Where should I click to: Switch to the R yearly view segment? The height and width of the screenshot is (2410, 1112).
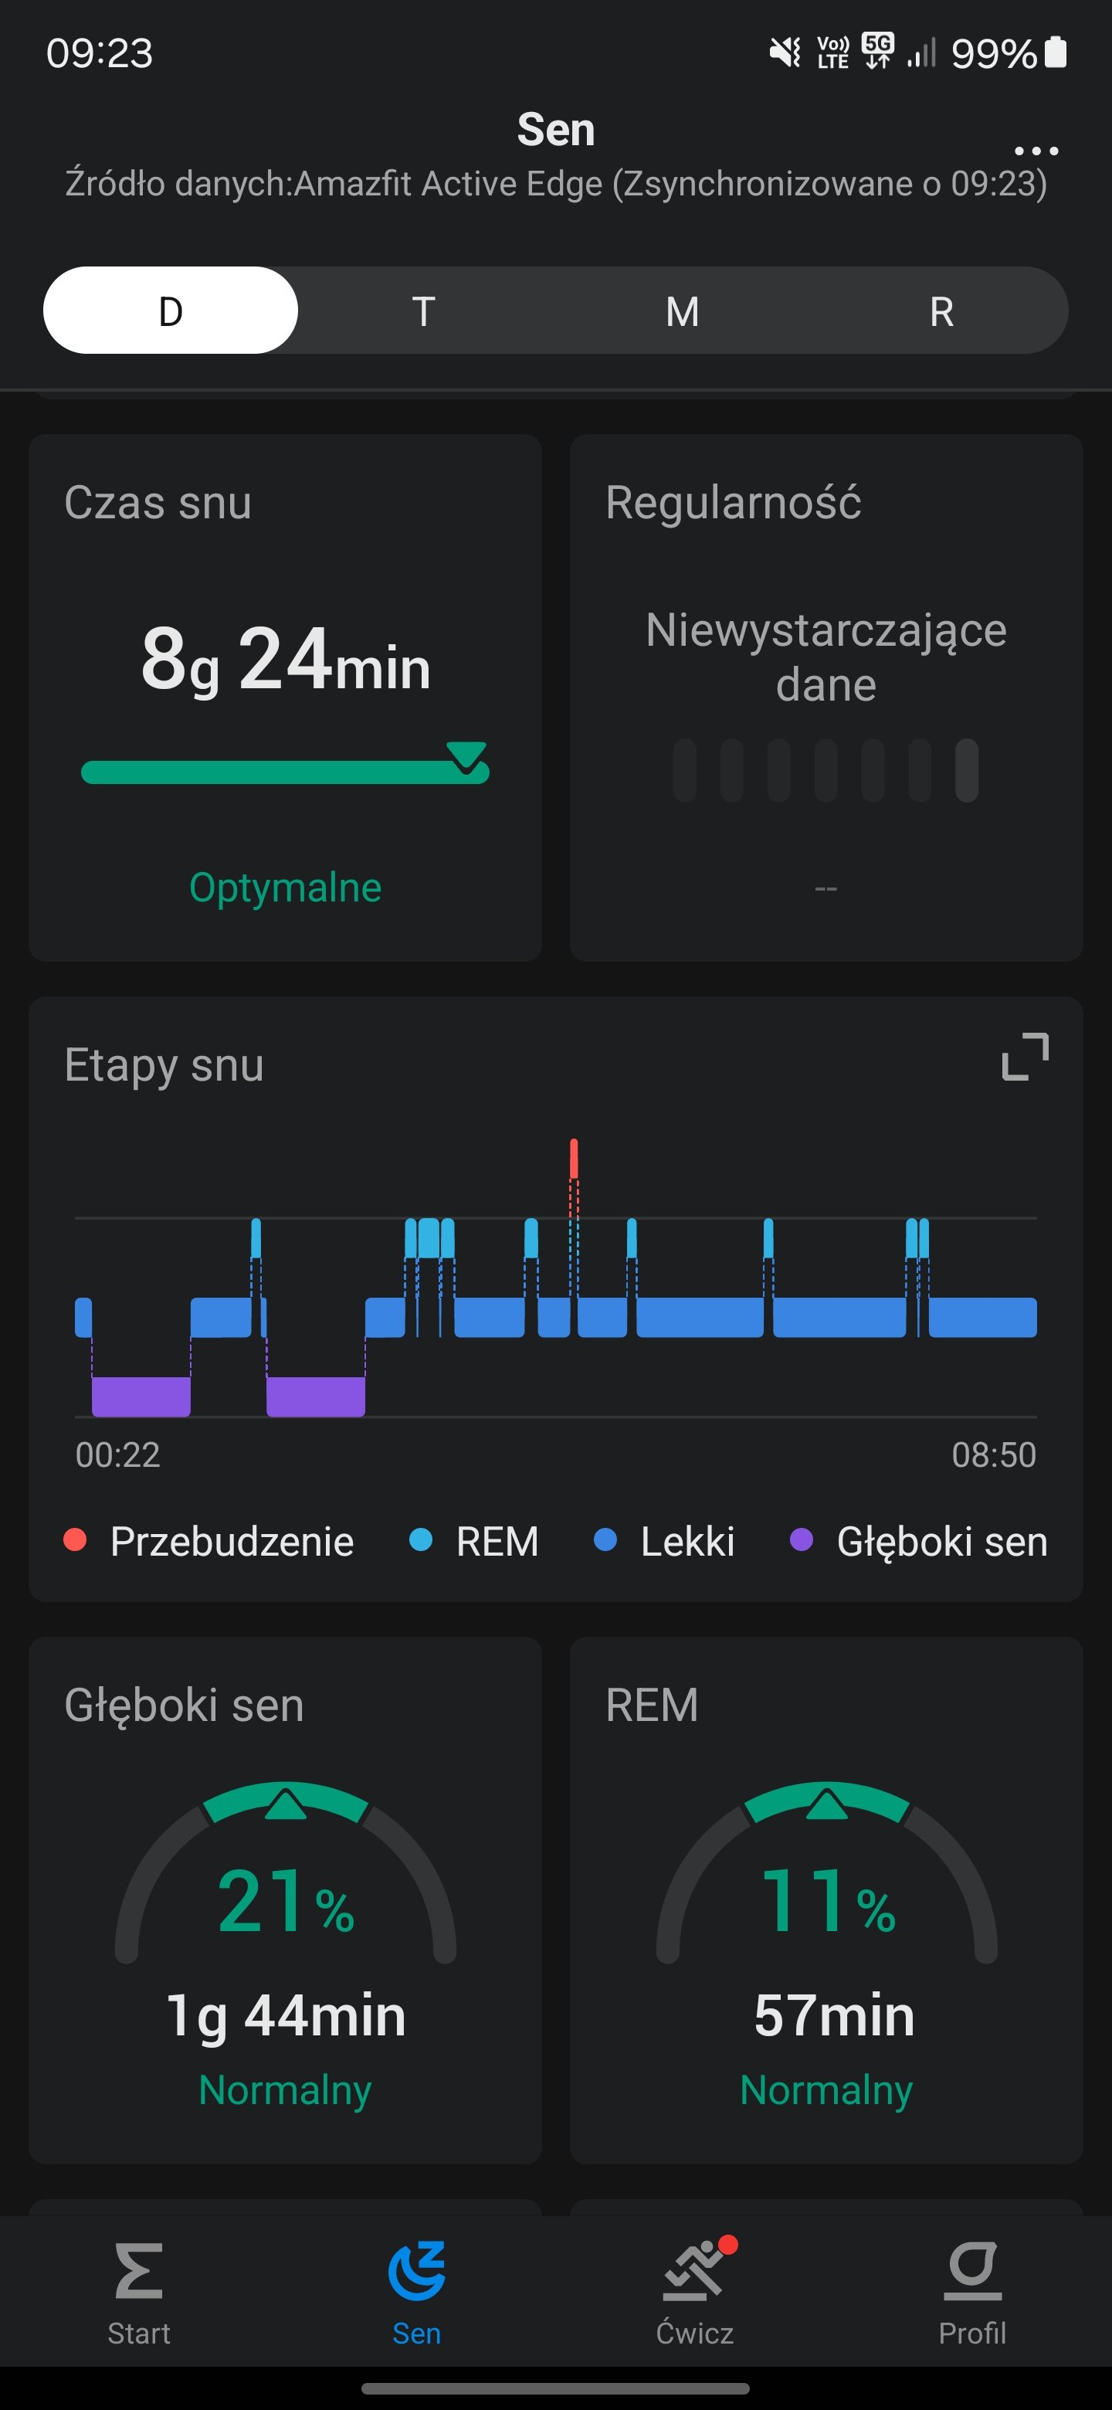click(942, 311)
